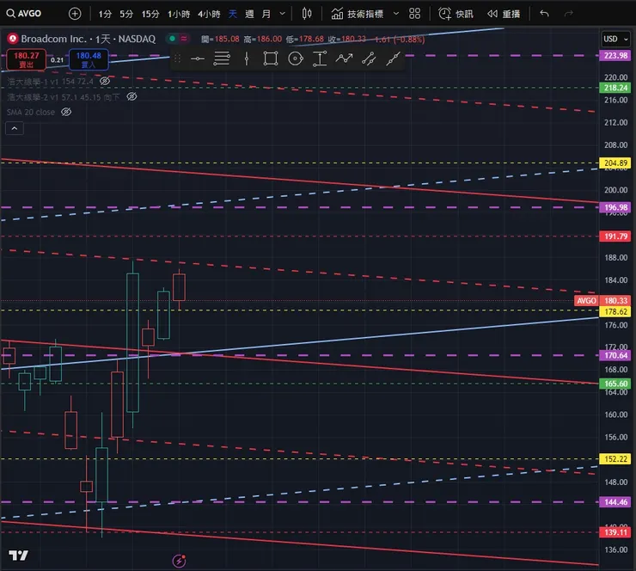Viewport: 636px width, 571px height.
Task: Select the 天 daily timeframe
Action: click(x=232, y=15)
